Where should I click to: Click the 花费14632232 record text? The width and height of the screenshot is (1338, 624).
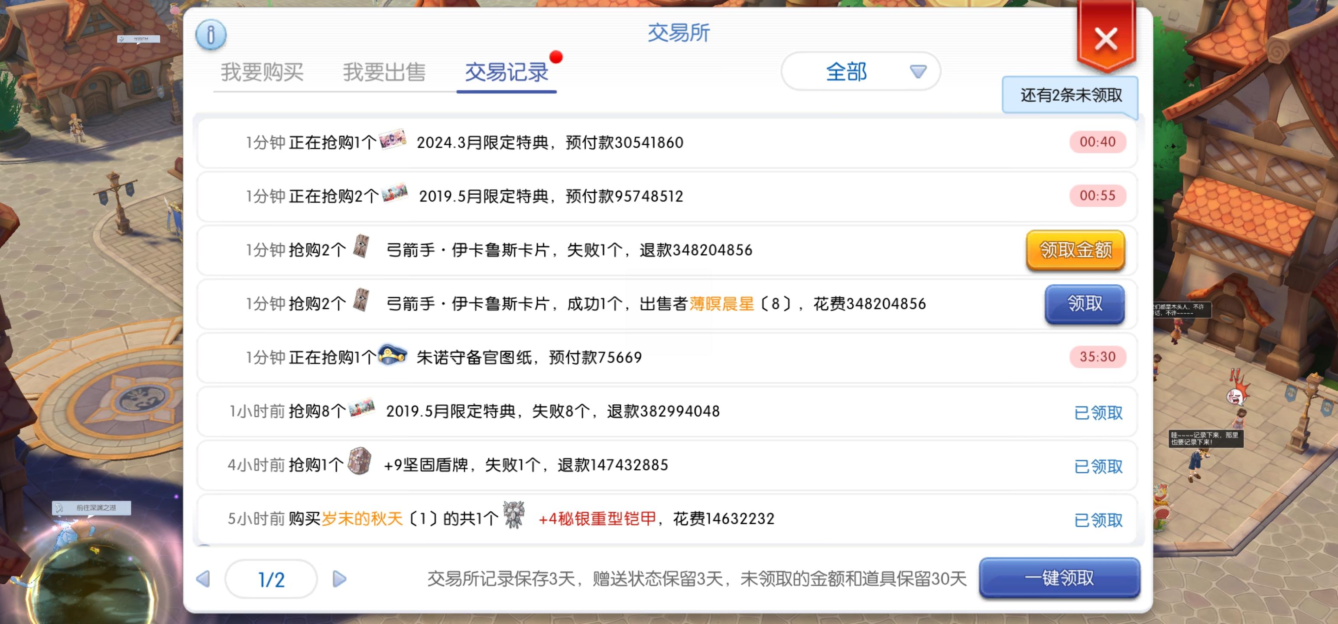pyautogui.click(x=724, y=519)
